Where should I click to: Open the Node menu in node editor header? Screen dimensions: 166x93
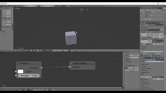click(x=17, y=90)
